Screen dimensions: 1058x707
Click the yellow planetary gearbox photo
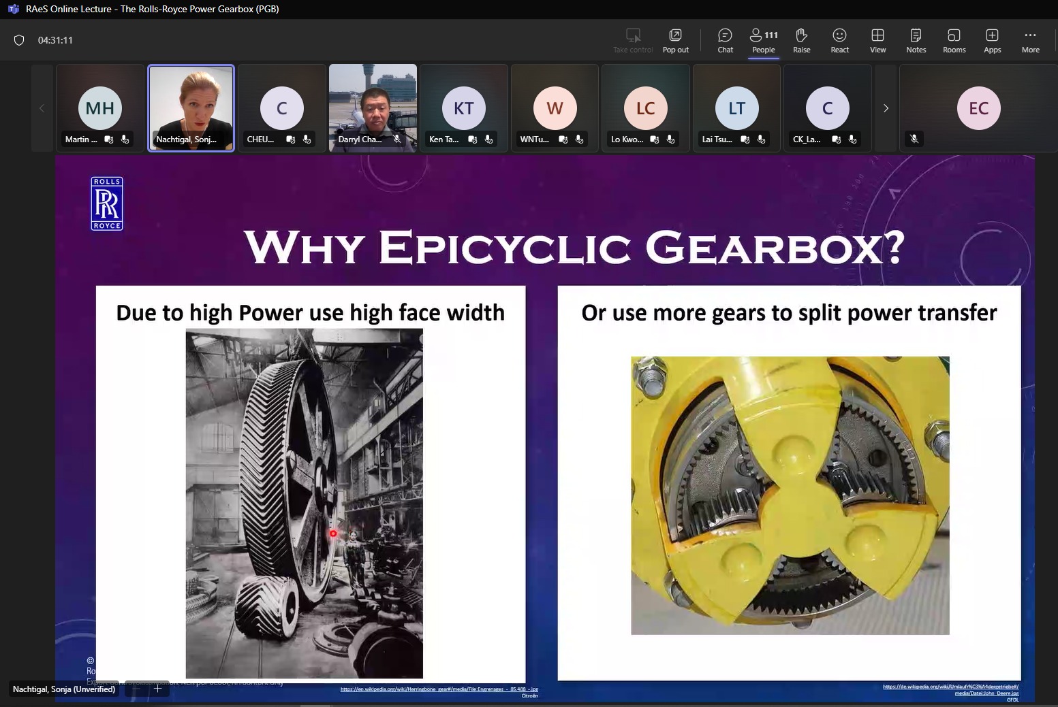coord(790,495)
